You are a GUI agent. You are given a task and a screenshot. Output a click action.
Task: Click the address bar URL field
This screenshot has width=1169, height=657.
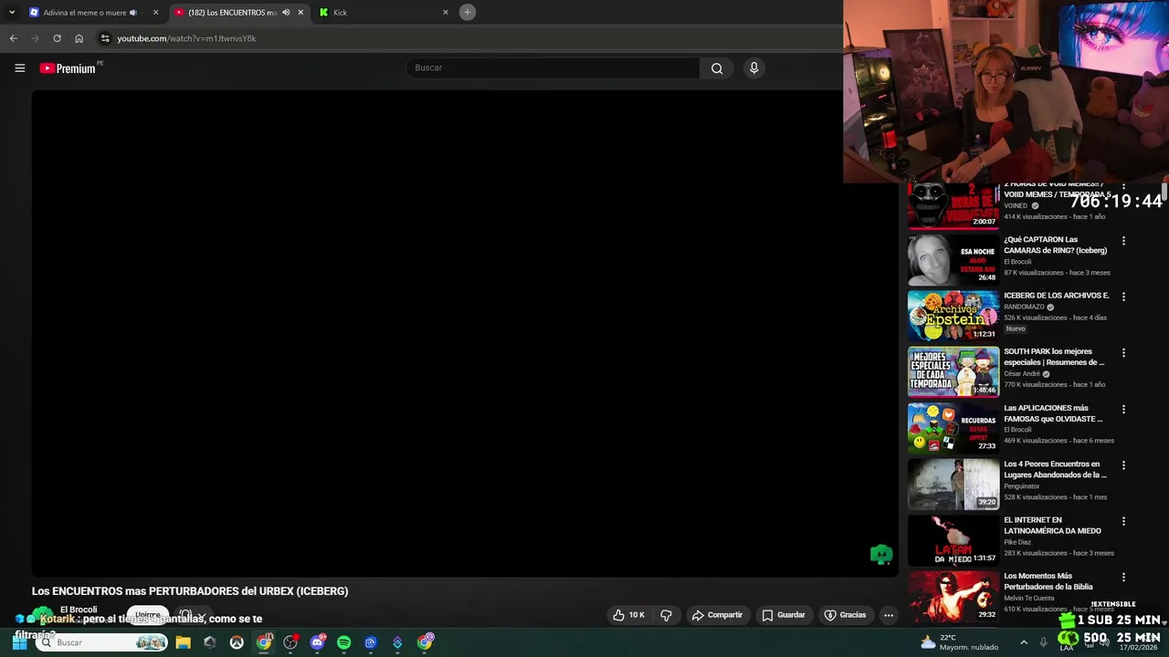click(466, 38)
